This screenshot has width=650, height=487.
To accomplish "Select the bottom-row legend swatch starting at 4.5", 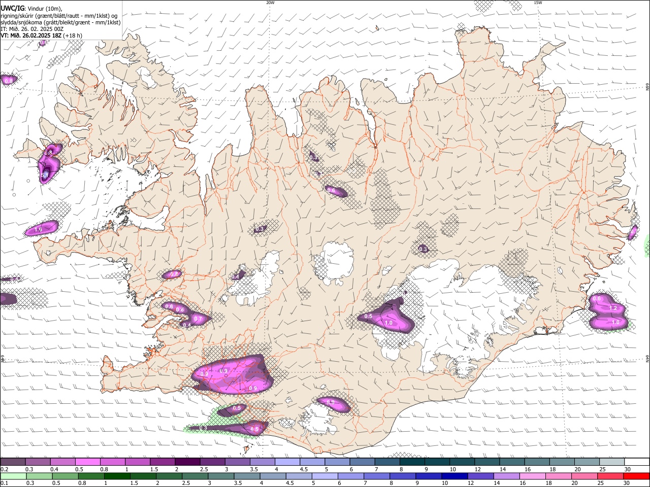I will coord(299,476).
